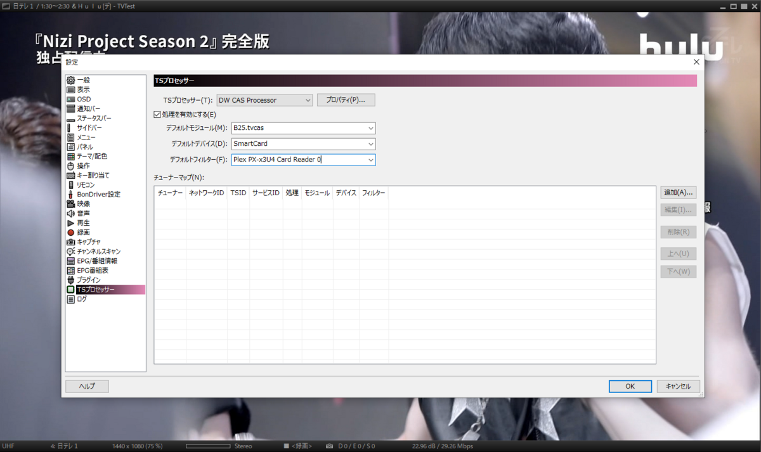Screen dimensions: 761x452
Task: Click UHF tuner label in status bar
Action: (x=8, y=446)
